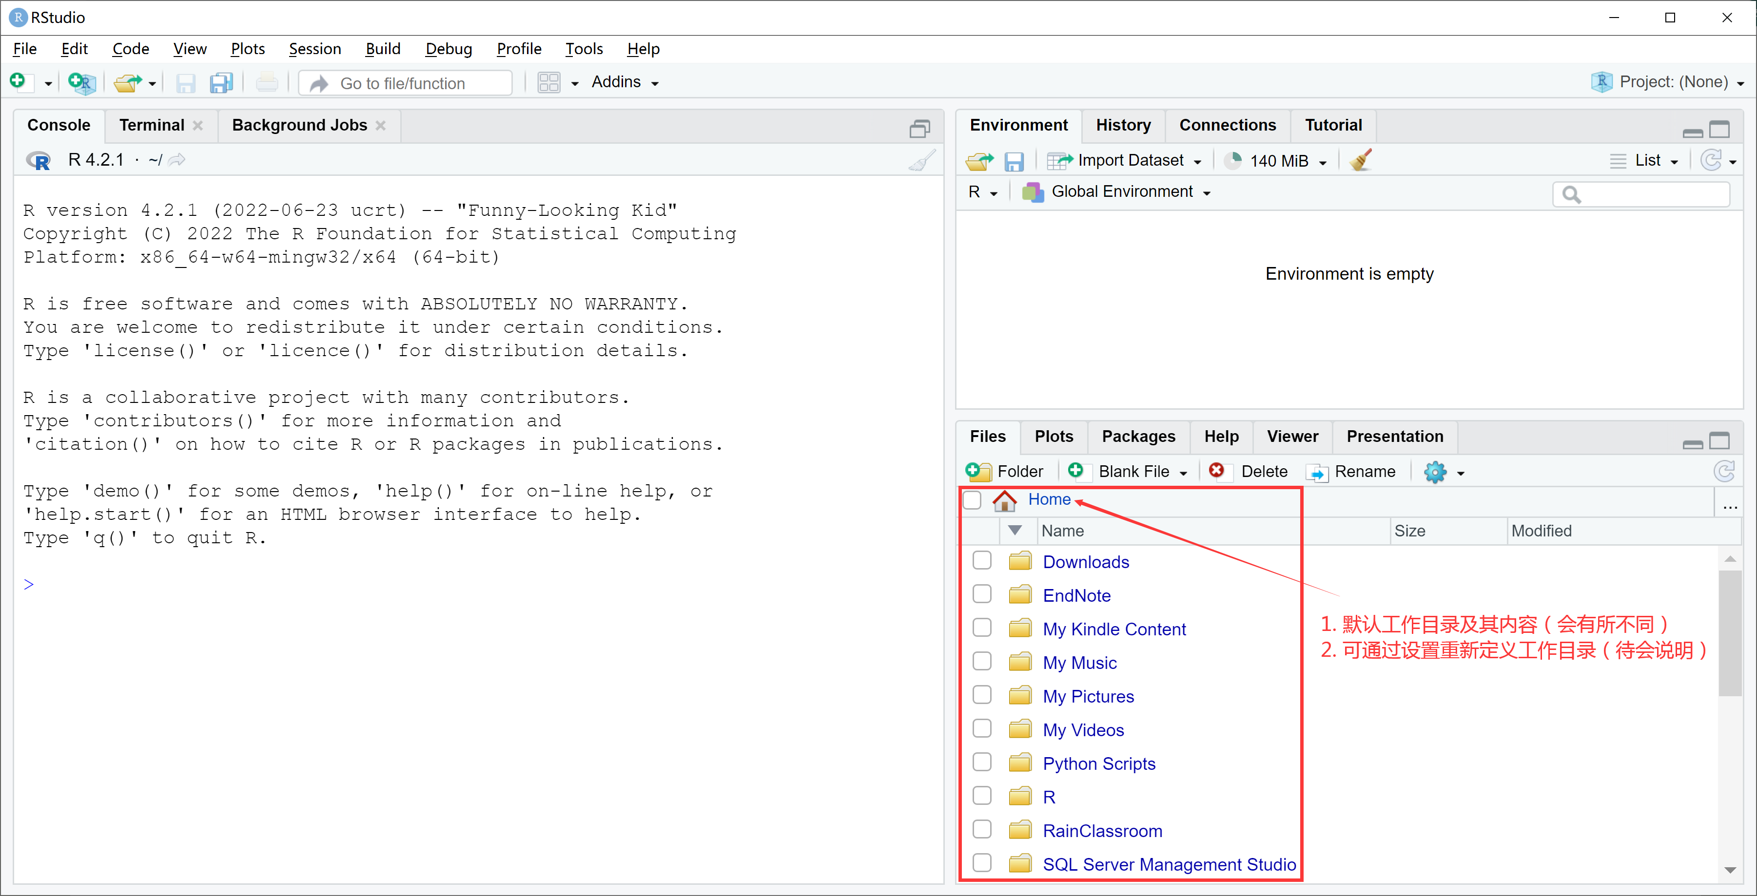Open the Import Dataset dropdown
Image resolution: width=1757 pixels, height=896 pixels.
coord(1124,161)
